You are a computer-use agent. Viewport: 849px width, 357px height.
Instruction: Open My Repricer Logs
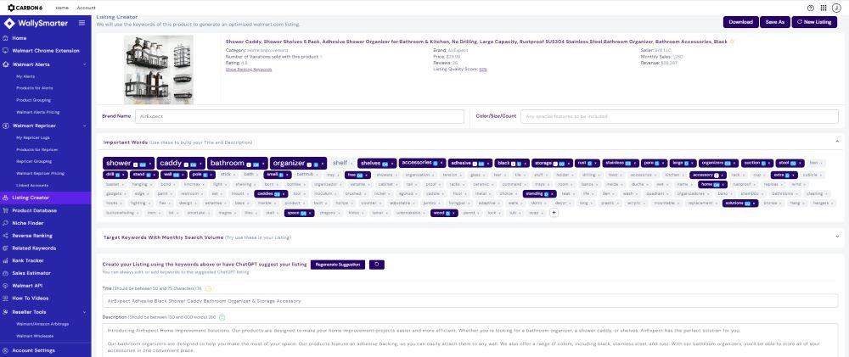tap(34, 138)
